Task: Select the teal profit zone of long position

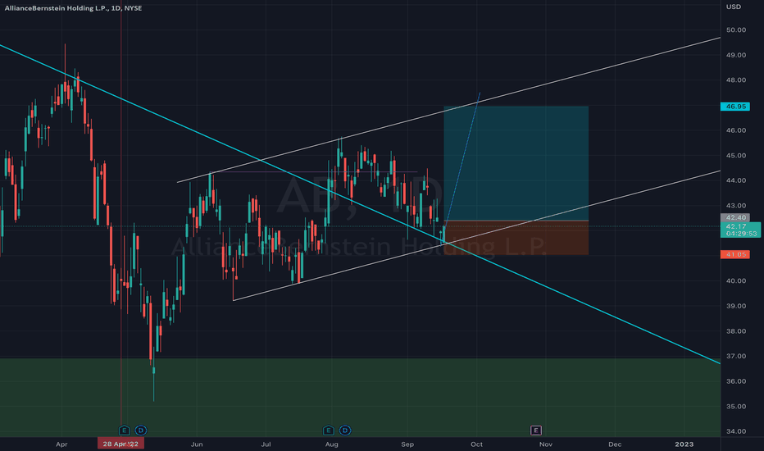Action: click(x=516, y=163)
